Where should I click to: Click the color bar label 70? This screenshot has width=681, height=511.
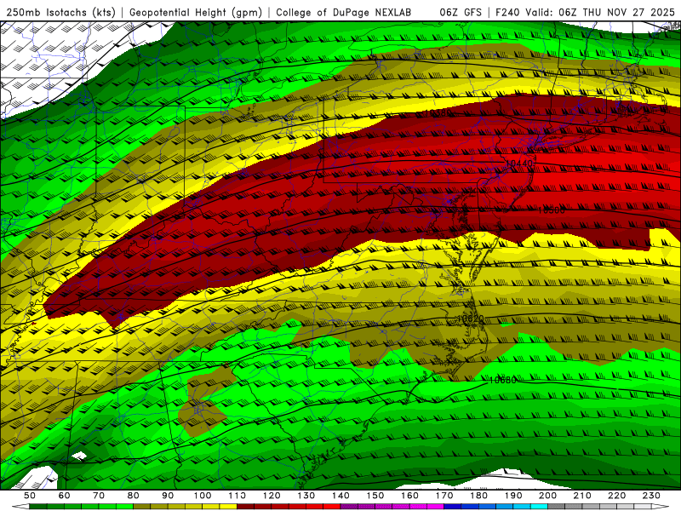(x=99, y=496)
